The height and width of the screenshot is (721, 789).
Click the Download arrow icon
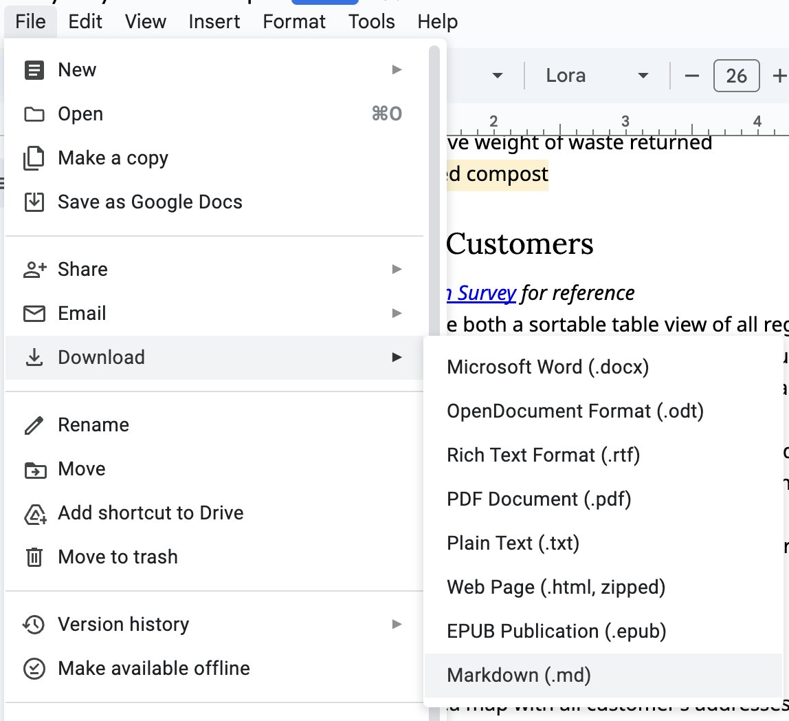(34, 357)
